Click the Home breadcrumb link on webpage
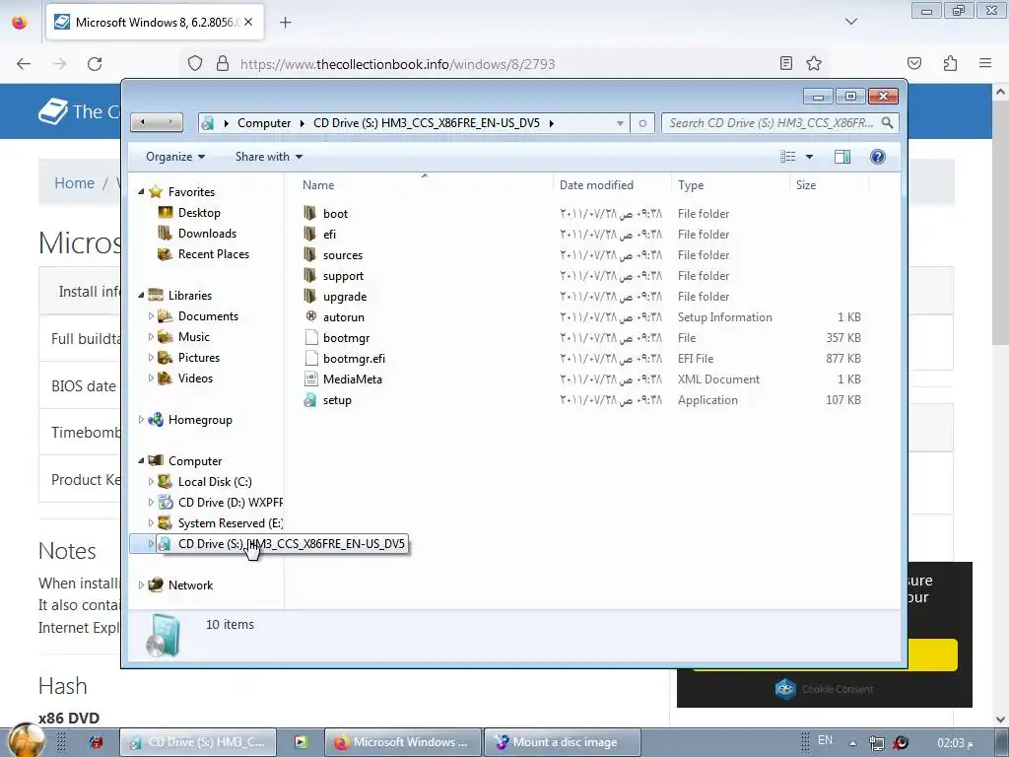The height and width of the screenshot is (757, 1009). [74, 182]
